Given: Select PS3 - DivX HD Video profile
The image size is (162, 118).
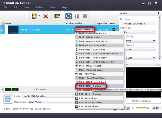Looking at the screenshot, I should 99,94.
